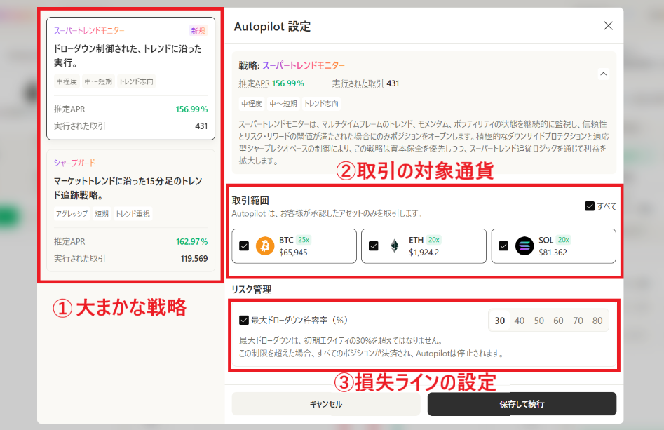Select the シャープガード strategy card

(130, 210)
